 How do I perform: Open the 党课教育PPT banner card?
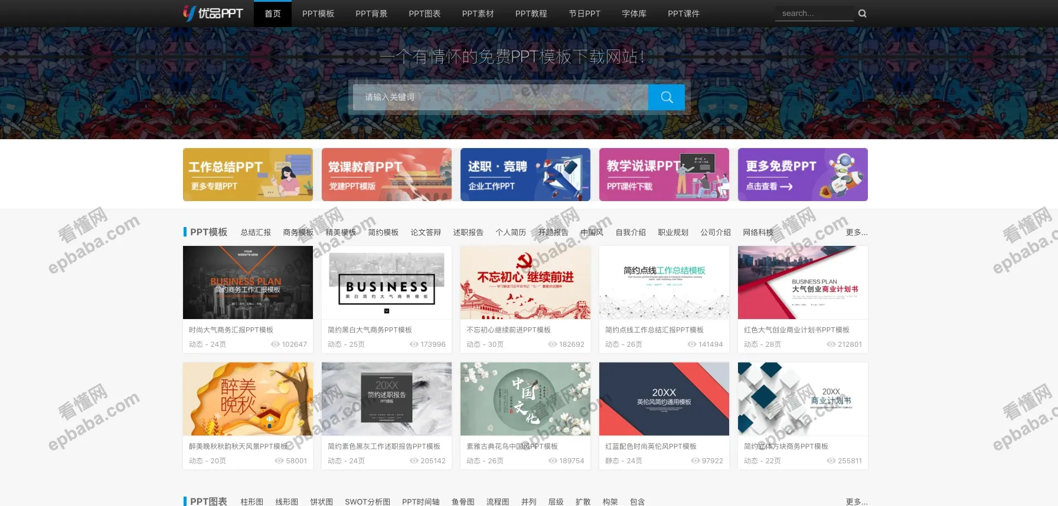tap(387, 175)
